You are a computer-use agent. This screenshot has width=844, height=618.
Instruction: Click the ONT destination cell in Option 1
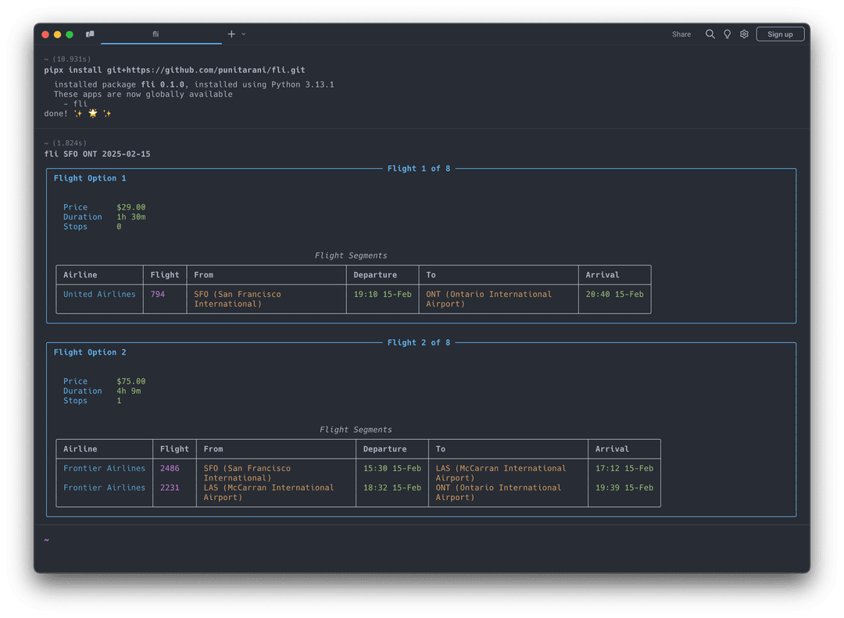(488, 298)
